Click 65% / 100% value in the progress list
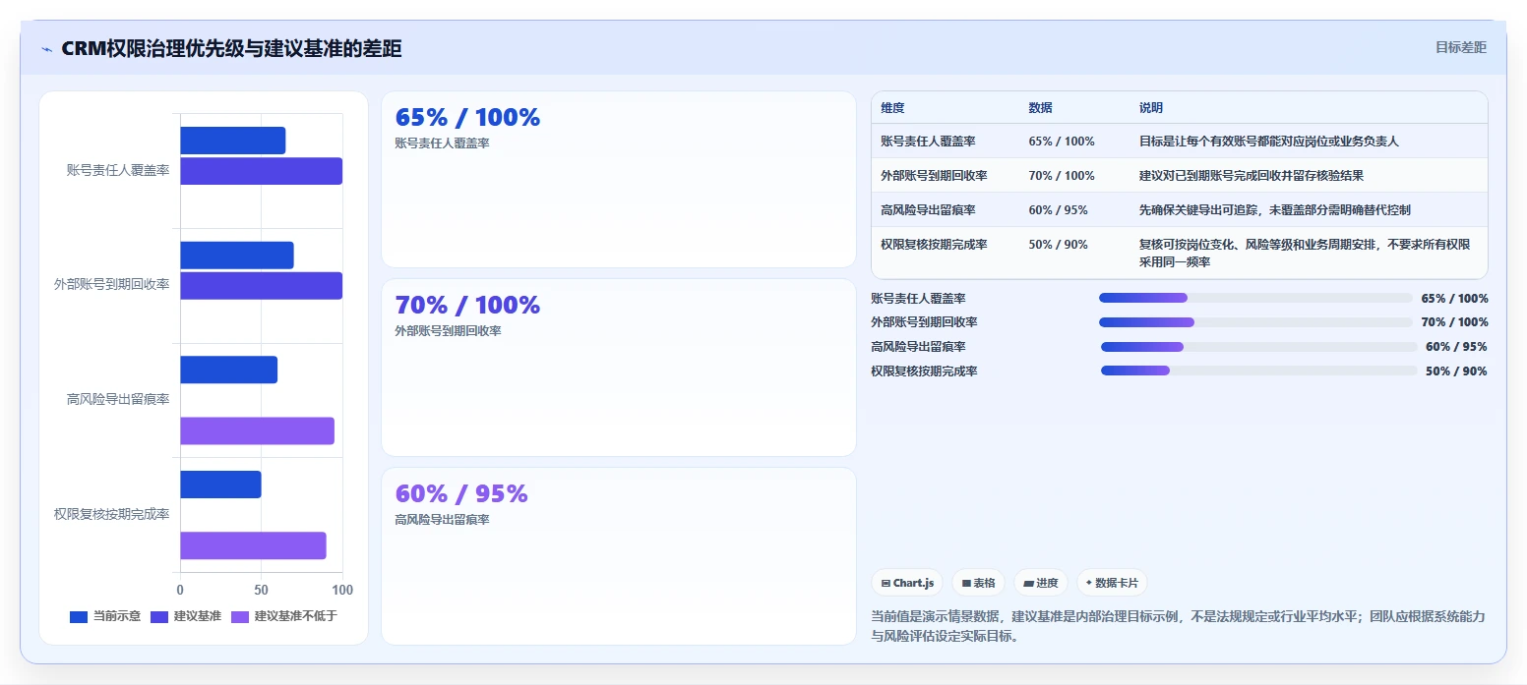The image size is (1527, 685). (x=1454, y=299)
